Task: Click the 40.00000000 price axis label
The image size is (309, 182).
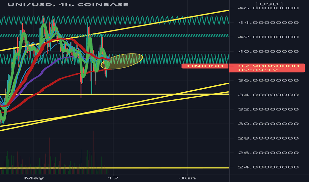Action: [x=268, y=51]
